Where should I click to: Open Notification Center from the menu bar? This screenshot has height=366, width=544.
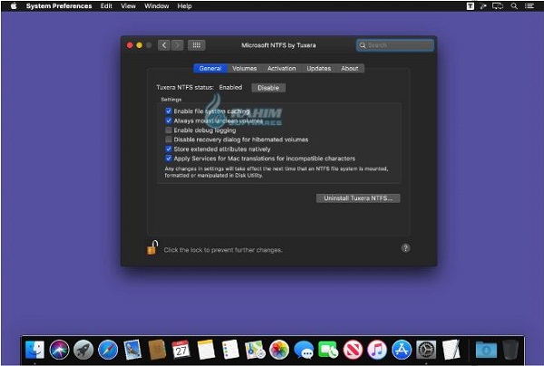(529, 6)
